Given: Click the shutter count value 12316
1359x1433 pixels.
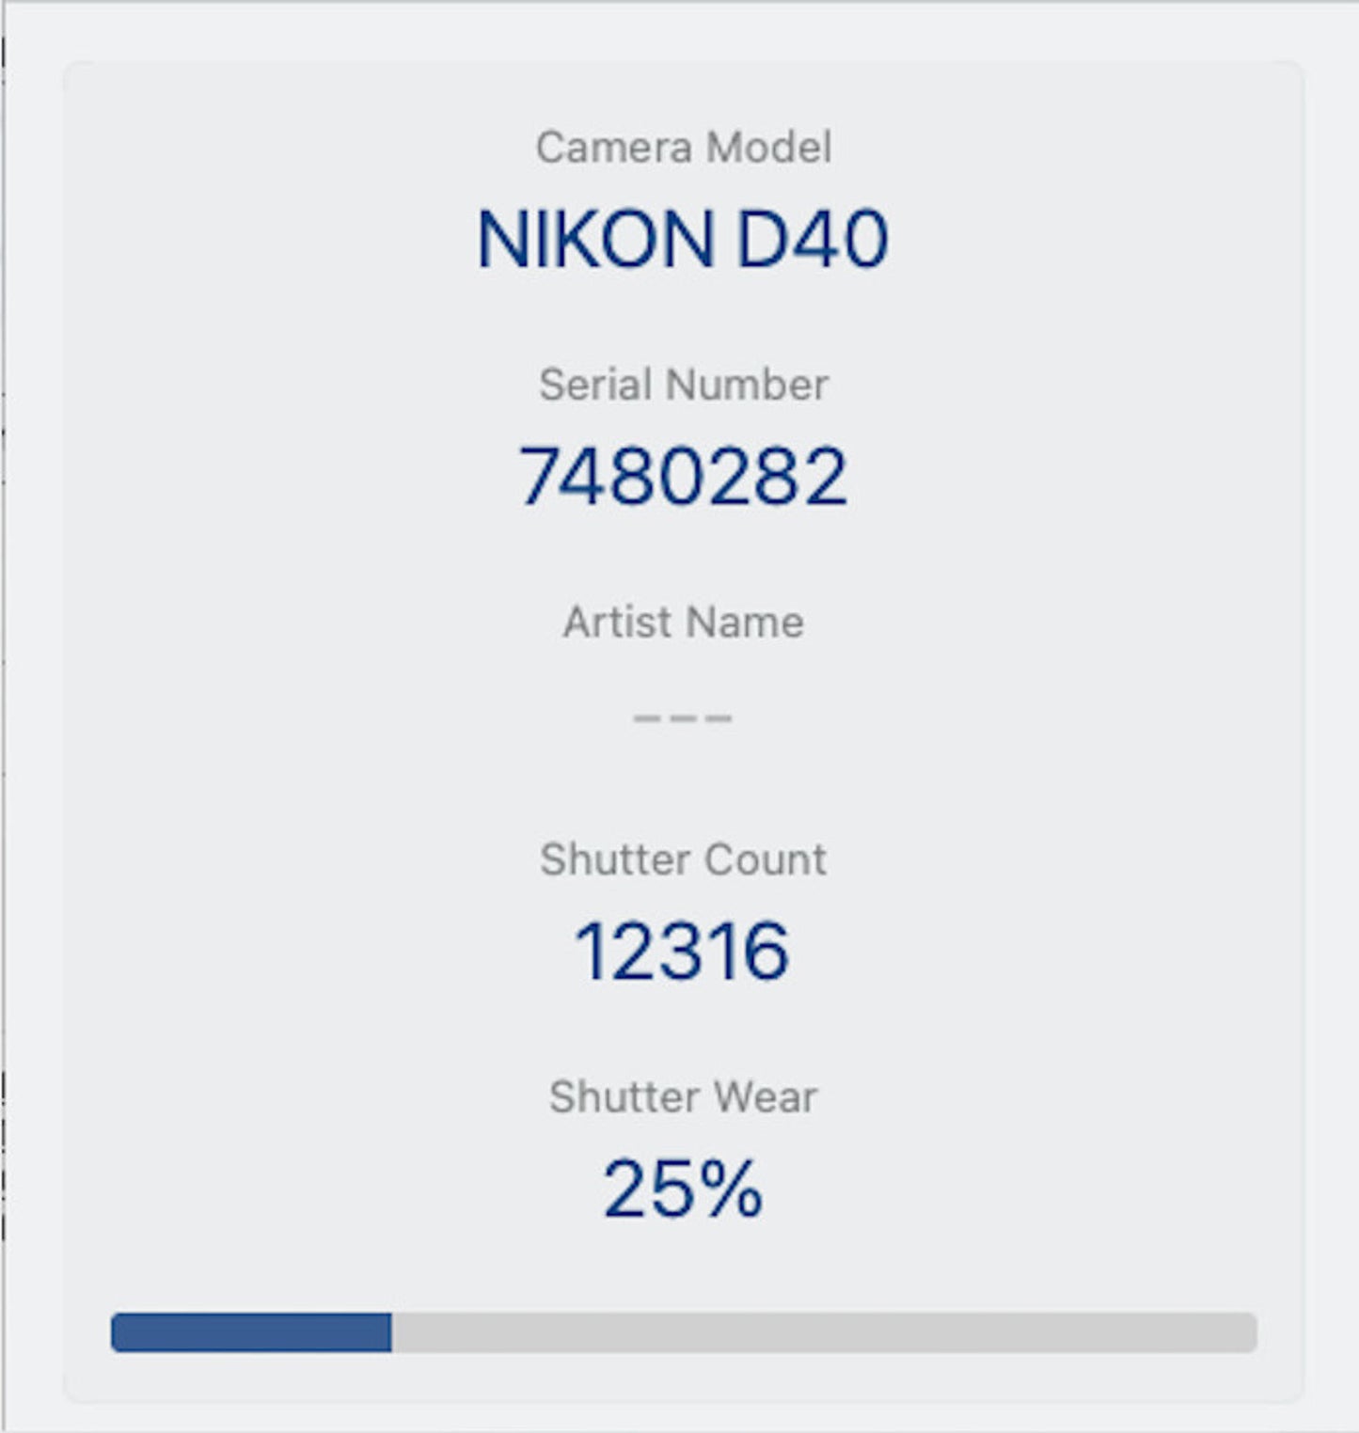Looking at the screenshot, I should [683, 952].
